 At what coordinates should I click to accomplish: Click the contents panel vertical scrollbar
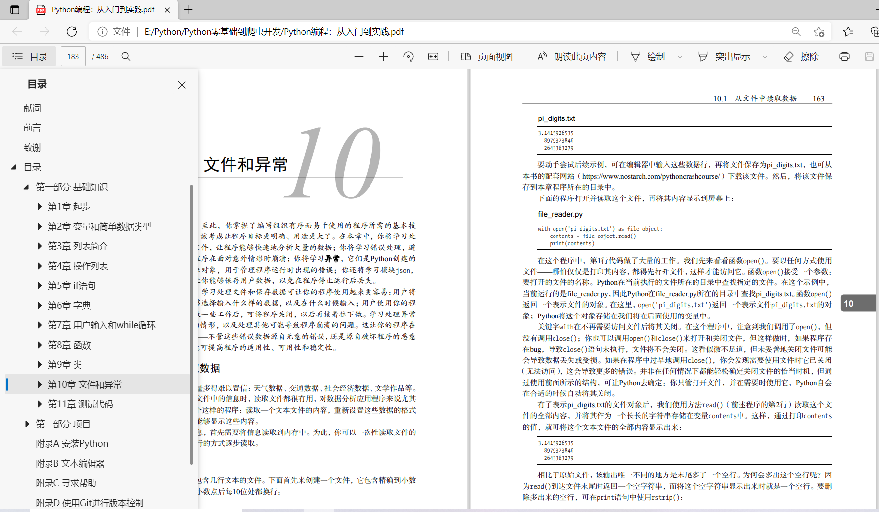[191, 324]
